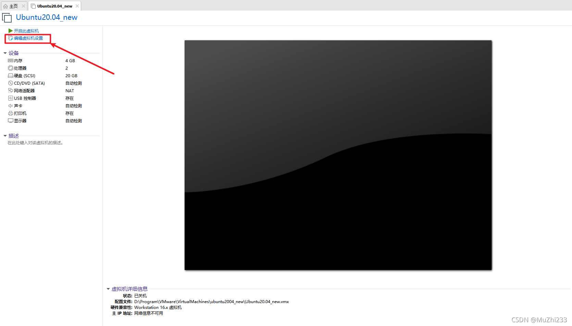Image resolution: width=572 pixels, height=326 pixels.
Task: Click the 网络信息不可用 IP address value
Action: click(x=149, y=313)
